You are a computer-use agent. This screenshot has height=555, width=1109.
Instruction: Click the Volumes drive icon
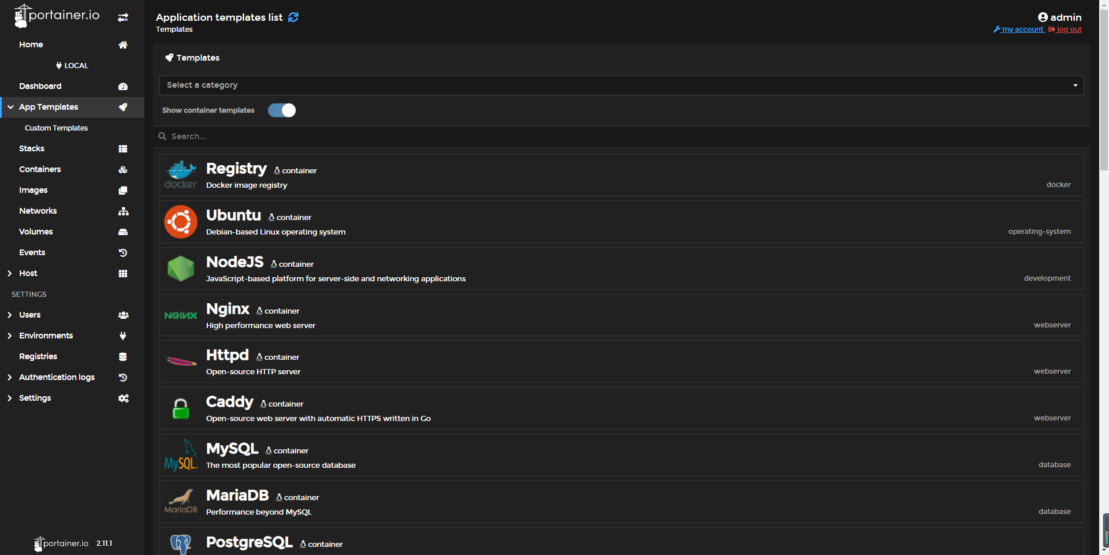tap(123, 232)
